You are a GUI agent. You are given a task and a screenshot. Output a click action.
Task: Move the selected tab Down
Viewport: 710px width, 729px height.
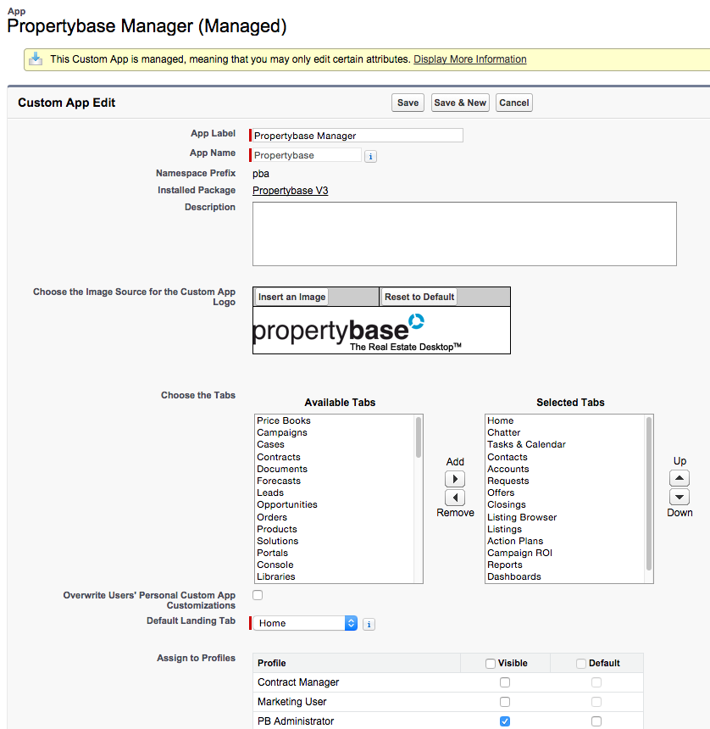[x=679, y=497]
